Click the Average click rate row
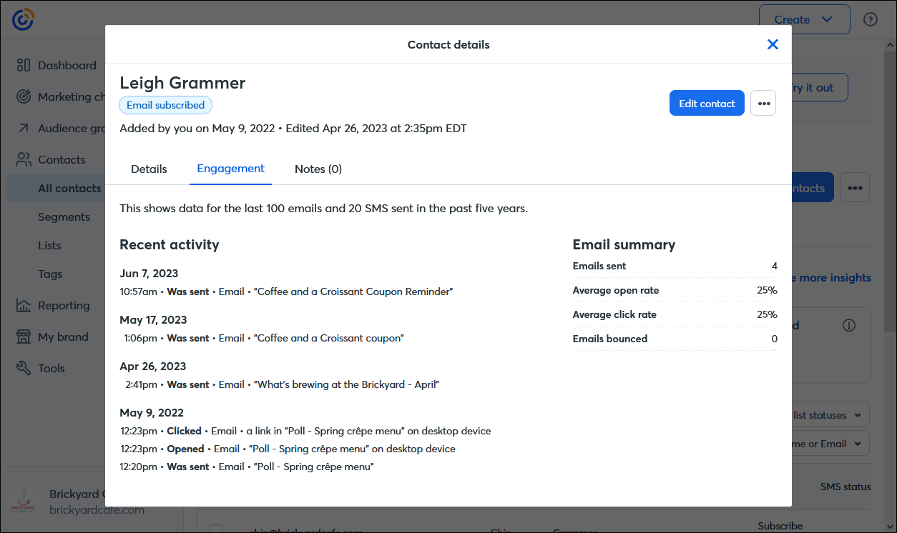 pyautogui.click(x=675, y=314)
